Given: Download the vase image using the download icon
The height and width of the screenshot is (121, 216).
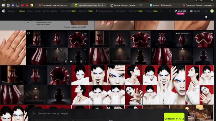Looking at the screenshot, I should click(85, 39).
